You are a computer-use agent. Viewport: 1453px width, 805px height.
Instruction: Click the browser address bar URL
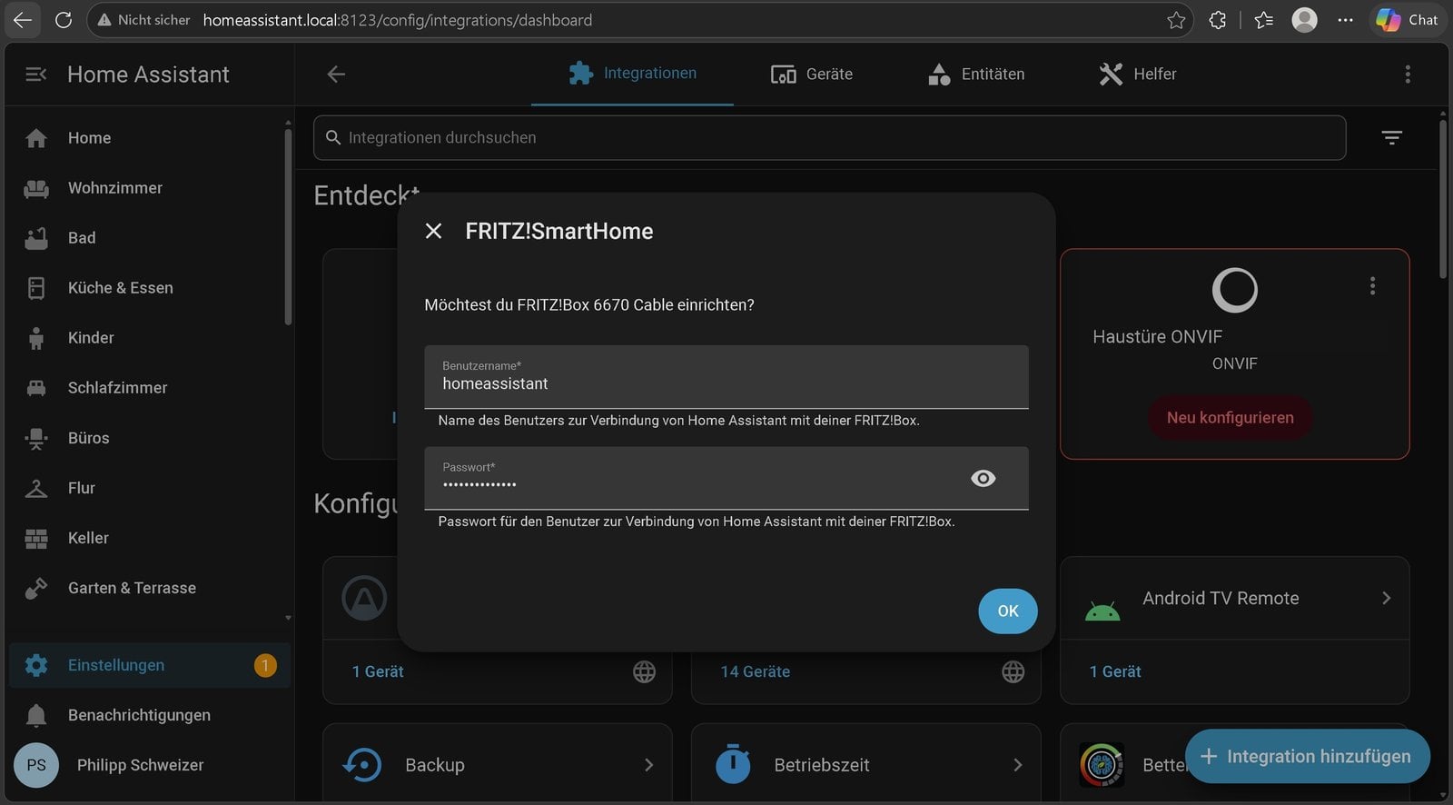(397, 20)
